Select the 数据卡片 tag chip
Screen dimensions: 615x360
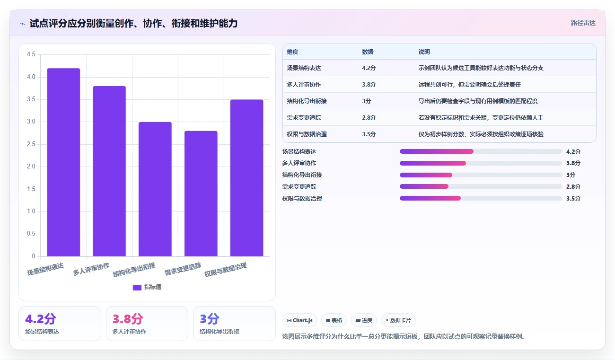[x=398, y=320]
